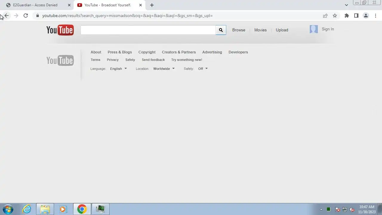Open Windows Media Player in the taskbar
Viewport: 382px width, 215px height.
(x=63, y=209)
